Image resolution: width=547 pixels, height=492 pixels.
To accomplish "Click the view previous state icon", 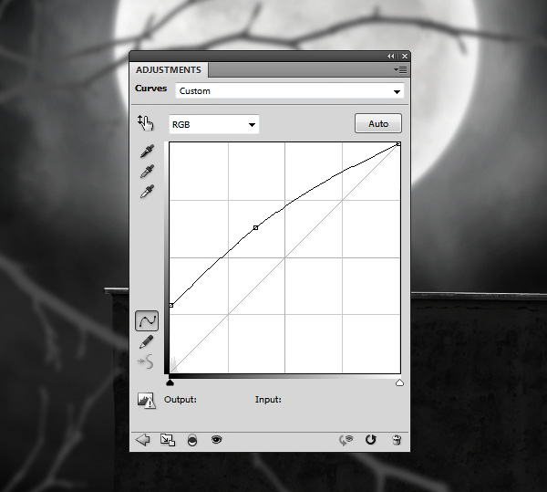I will click(346, 440).
